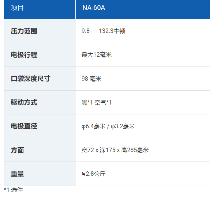Click the 项目 header cell
This screenshot has height=201, width=210.
tap(40, 10)
